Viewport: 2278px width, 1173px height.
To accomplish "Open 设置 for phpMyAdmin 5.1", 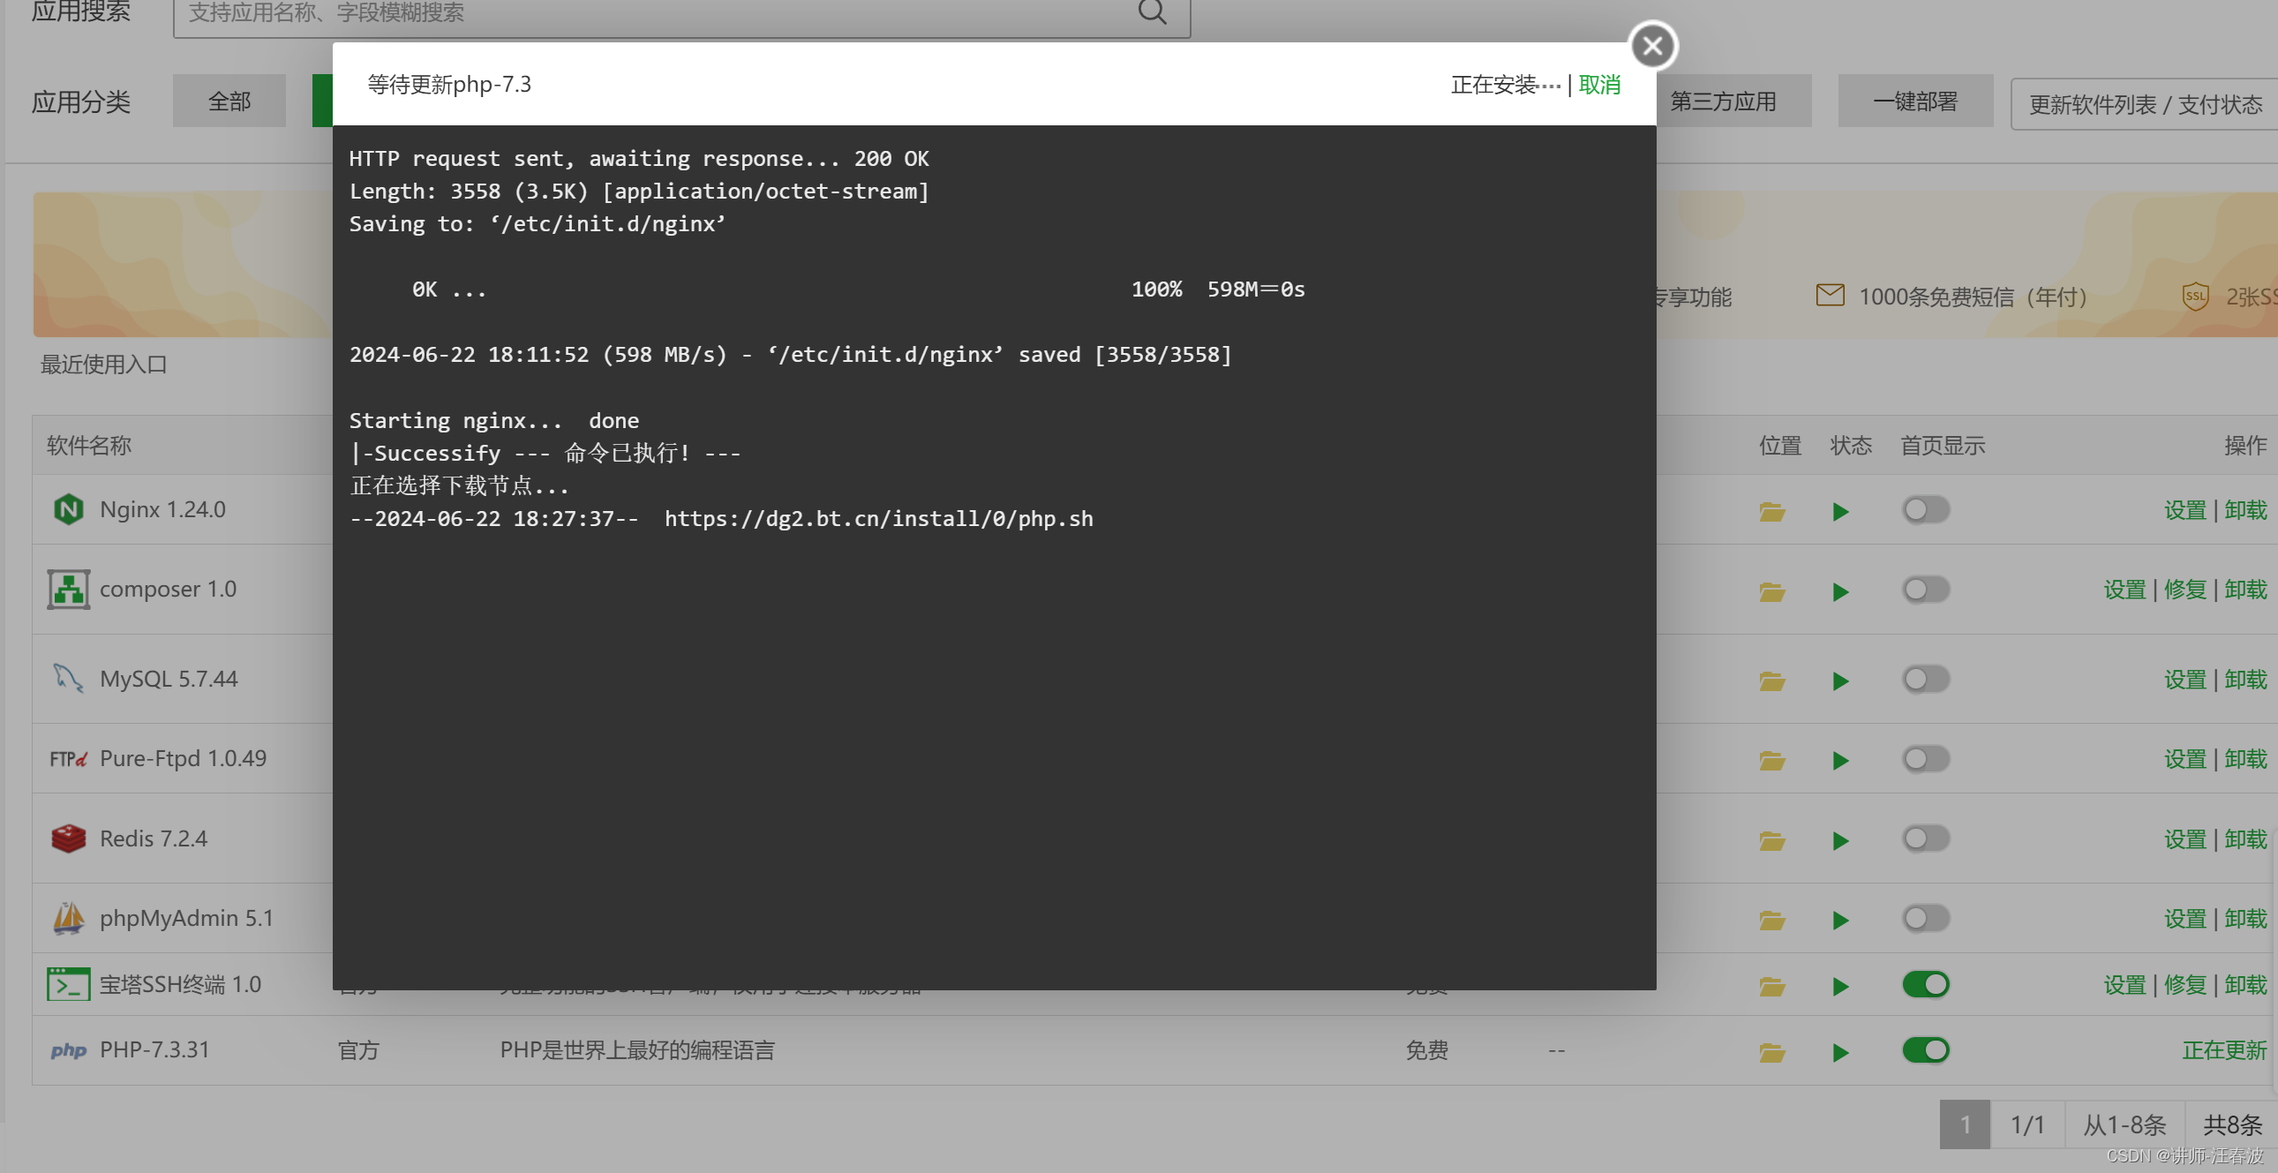I will point(2185,919).
